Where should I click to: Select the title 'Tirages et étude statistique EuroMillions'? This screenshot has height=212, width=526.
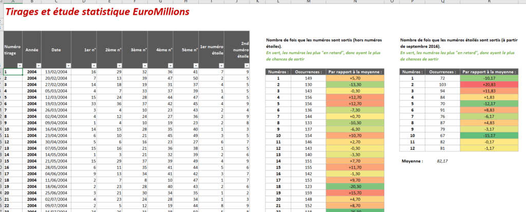tap(97, 12)
